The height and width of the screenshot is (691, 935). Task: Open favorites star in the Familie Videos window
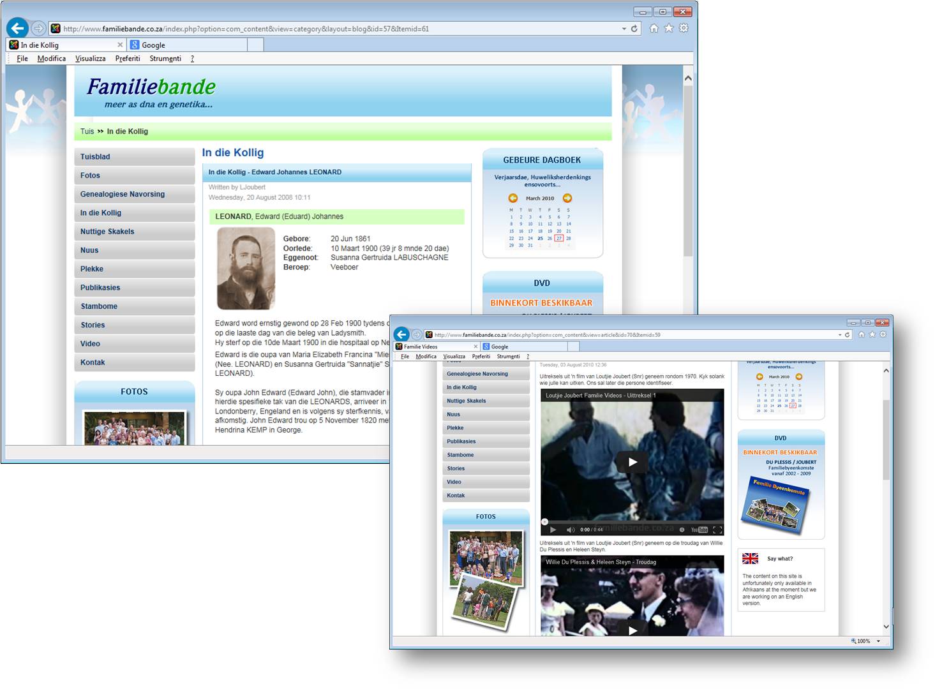point(872,334)
